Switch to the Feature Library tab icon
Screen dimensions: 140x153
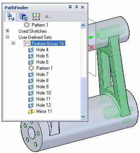coord(24,17)
